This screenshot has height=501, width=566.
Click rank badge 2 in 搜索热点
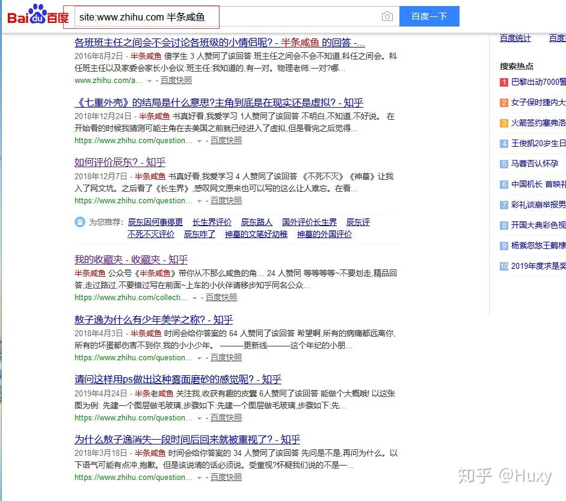point(504,103)
